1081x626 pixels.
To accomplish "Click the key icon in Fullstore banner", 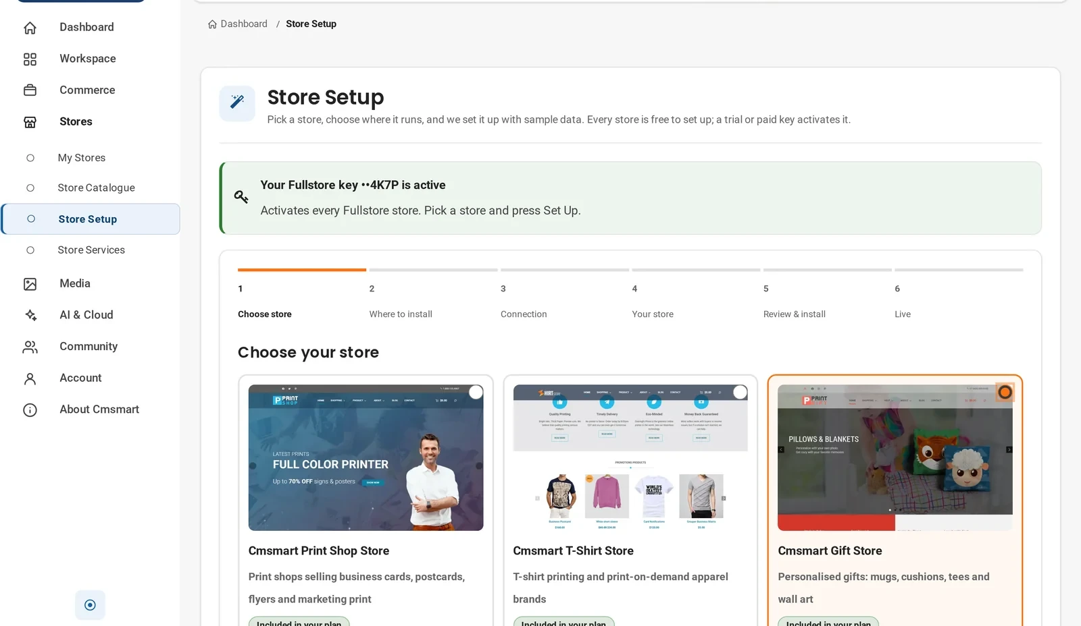I will pos(241,197).
